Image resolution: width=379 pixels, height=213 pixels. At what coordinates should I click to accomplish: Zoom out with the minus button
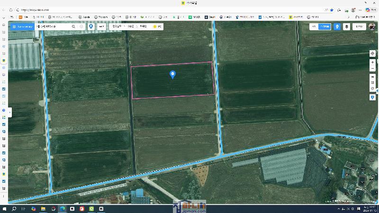pos(372,69)
